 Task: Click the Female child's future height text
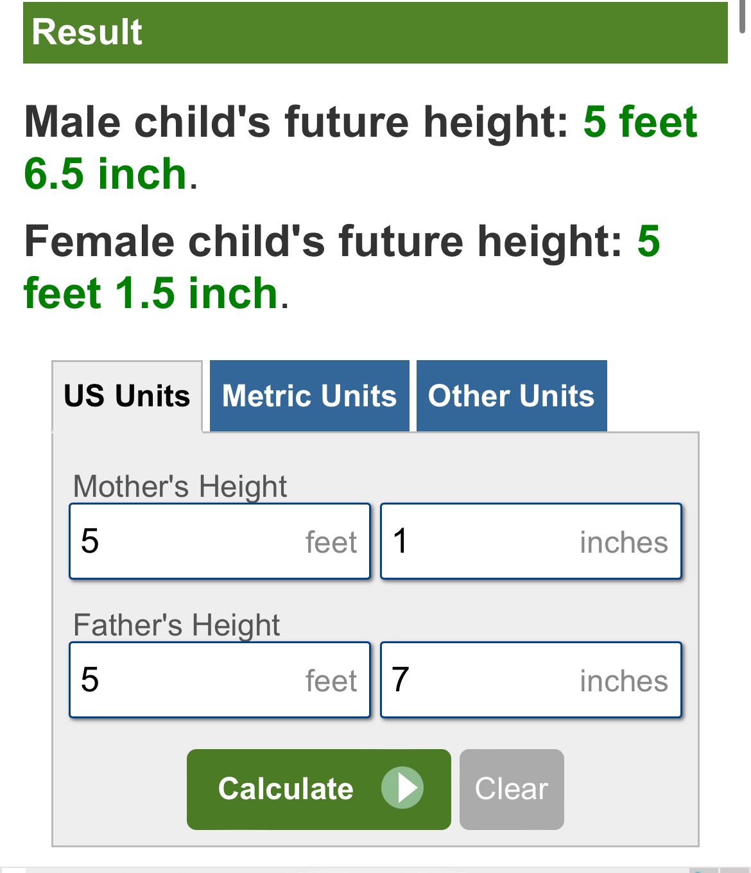(x=324, y=241)
